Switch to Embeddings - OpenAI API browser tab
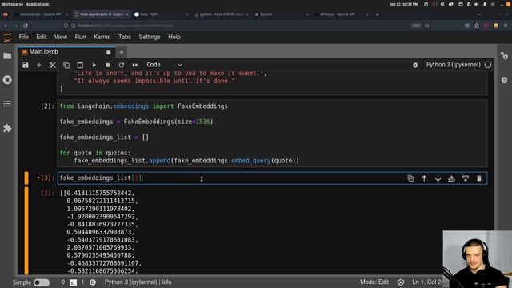 tap(41, 14)
